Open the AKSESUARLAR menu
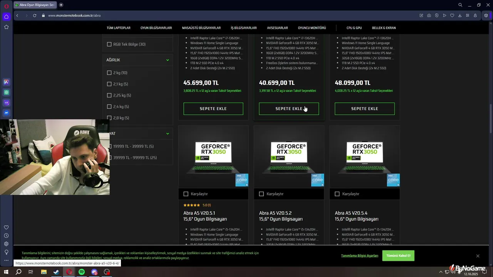Viewport: 493px width, 277px height. 277,28
